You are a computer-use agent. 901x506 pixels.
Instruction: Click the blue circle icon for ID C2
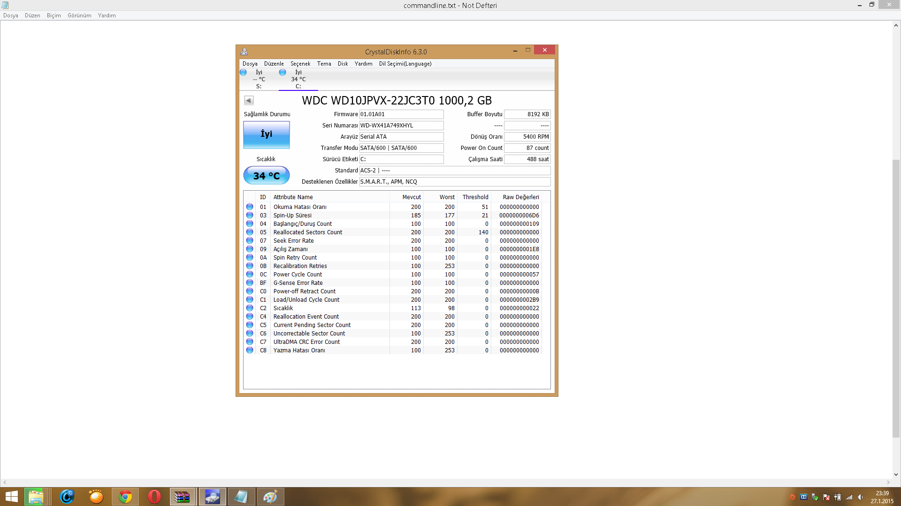251,308
